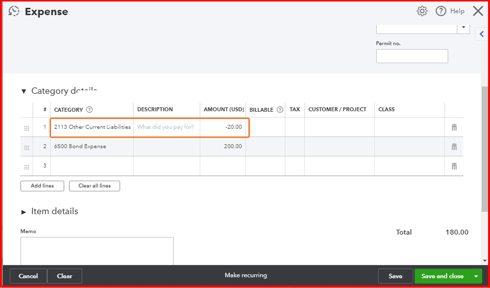Grab the drag handle for line 1

point(26,128)
